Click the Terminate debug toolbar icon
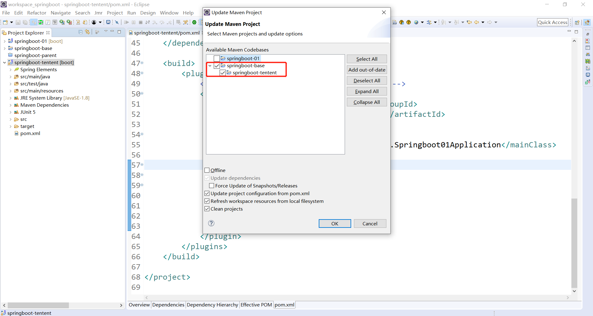 [141, 22]
